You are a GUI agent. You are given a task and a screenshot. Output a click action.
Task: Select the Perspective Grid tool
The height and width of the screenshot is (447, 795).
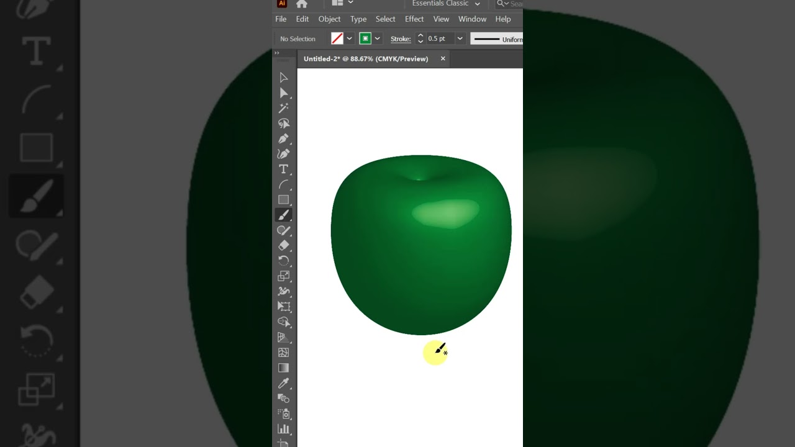click(283, 337)
